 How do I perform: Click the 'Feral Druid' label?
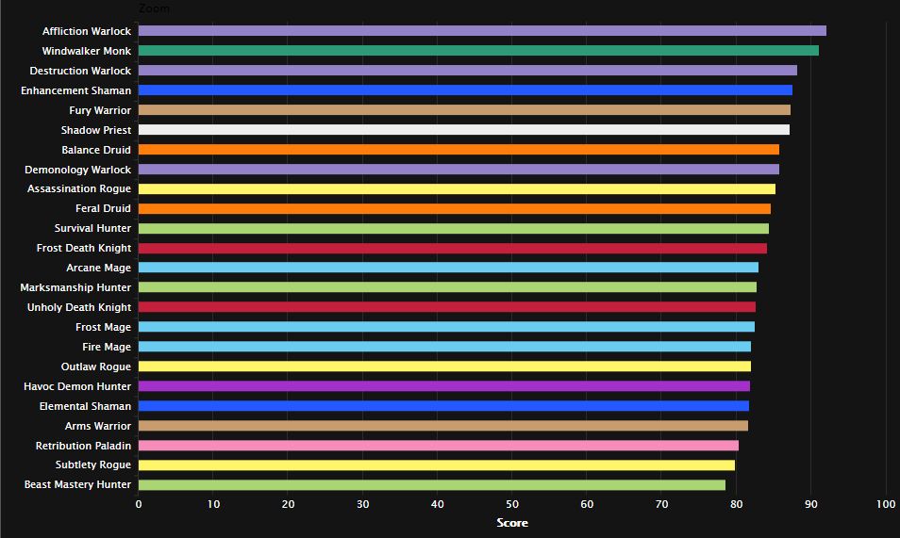tap(104, 208)
